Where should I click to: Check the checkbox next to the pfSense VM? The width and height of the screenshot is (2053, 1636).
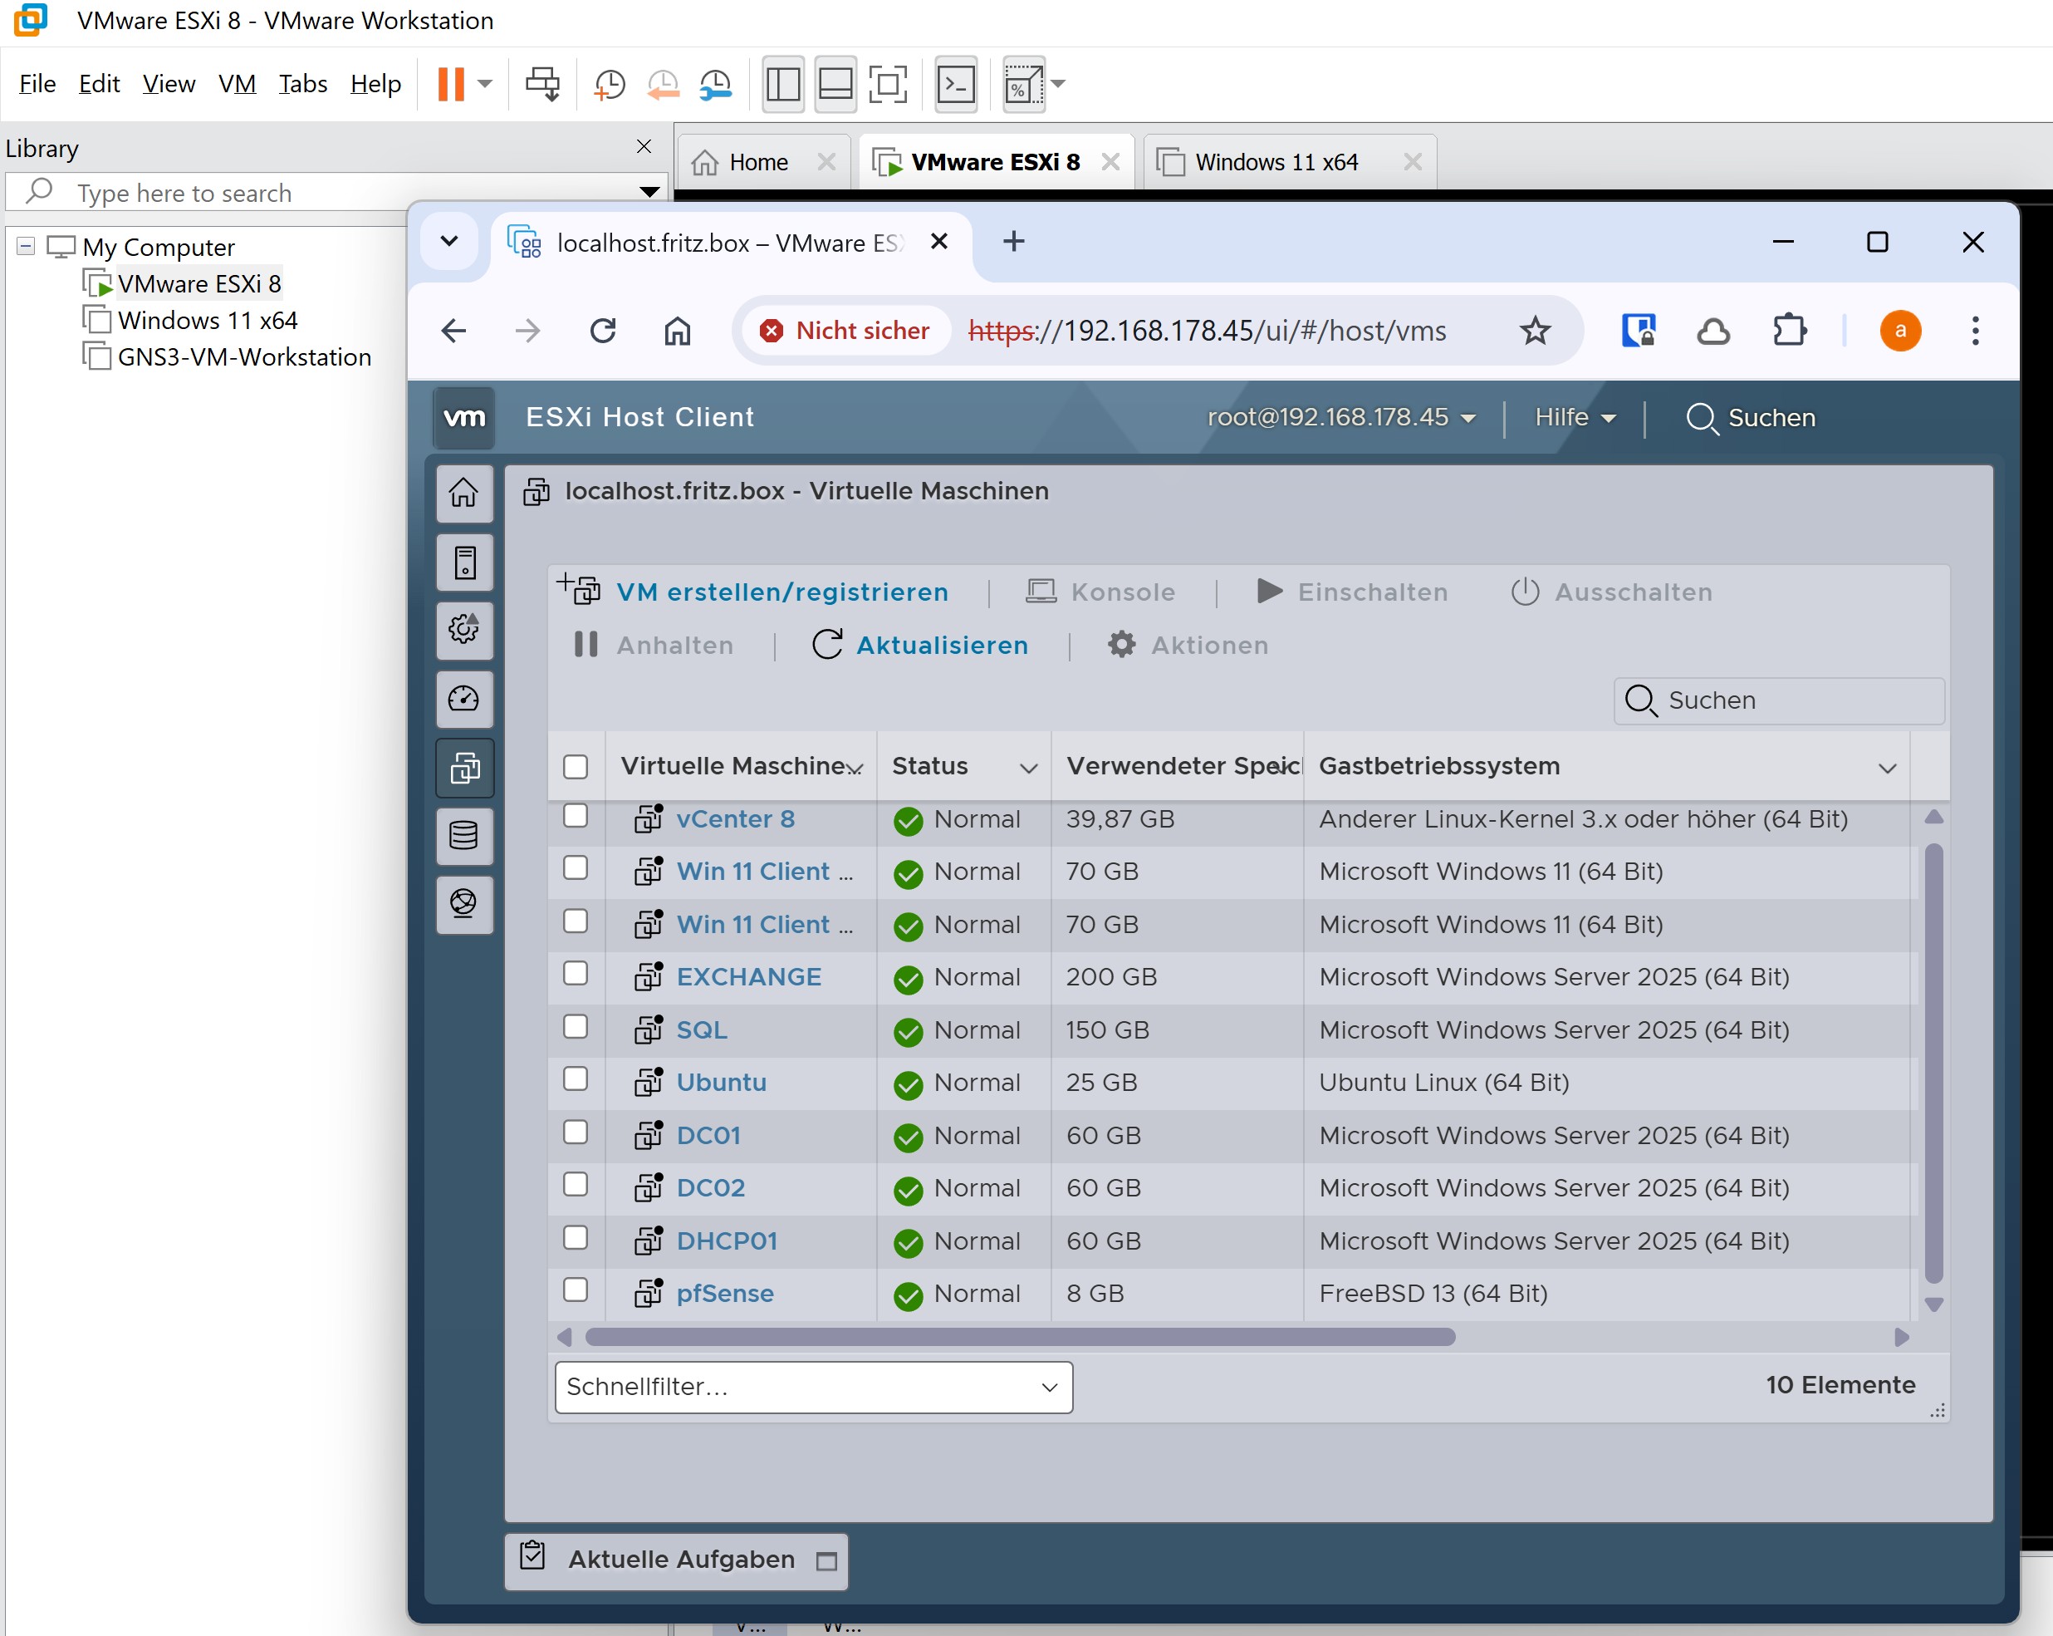pyautogui.click(x=576, y=1291)
